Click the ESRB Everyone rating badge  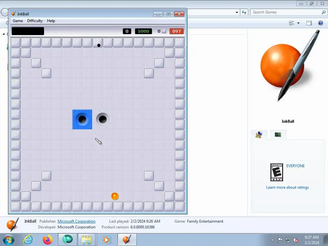point(277,172)
